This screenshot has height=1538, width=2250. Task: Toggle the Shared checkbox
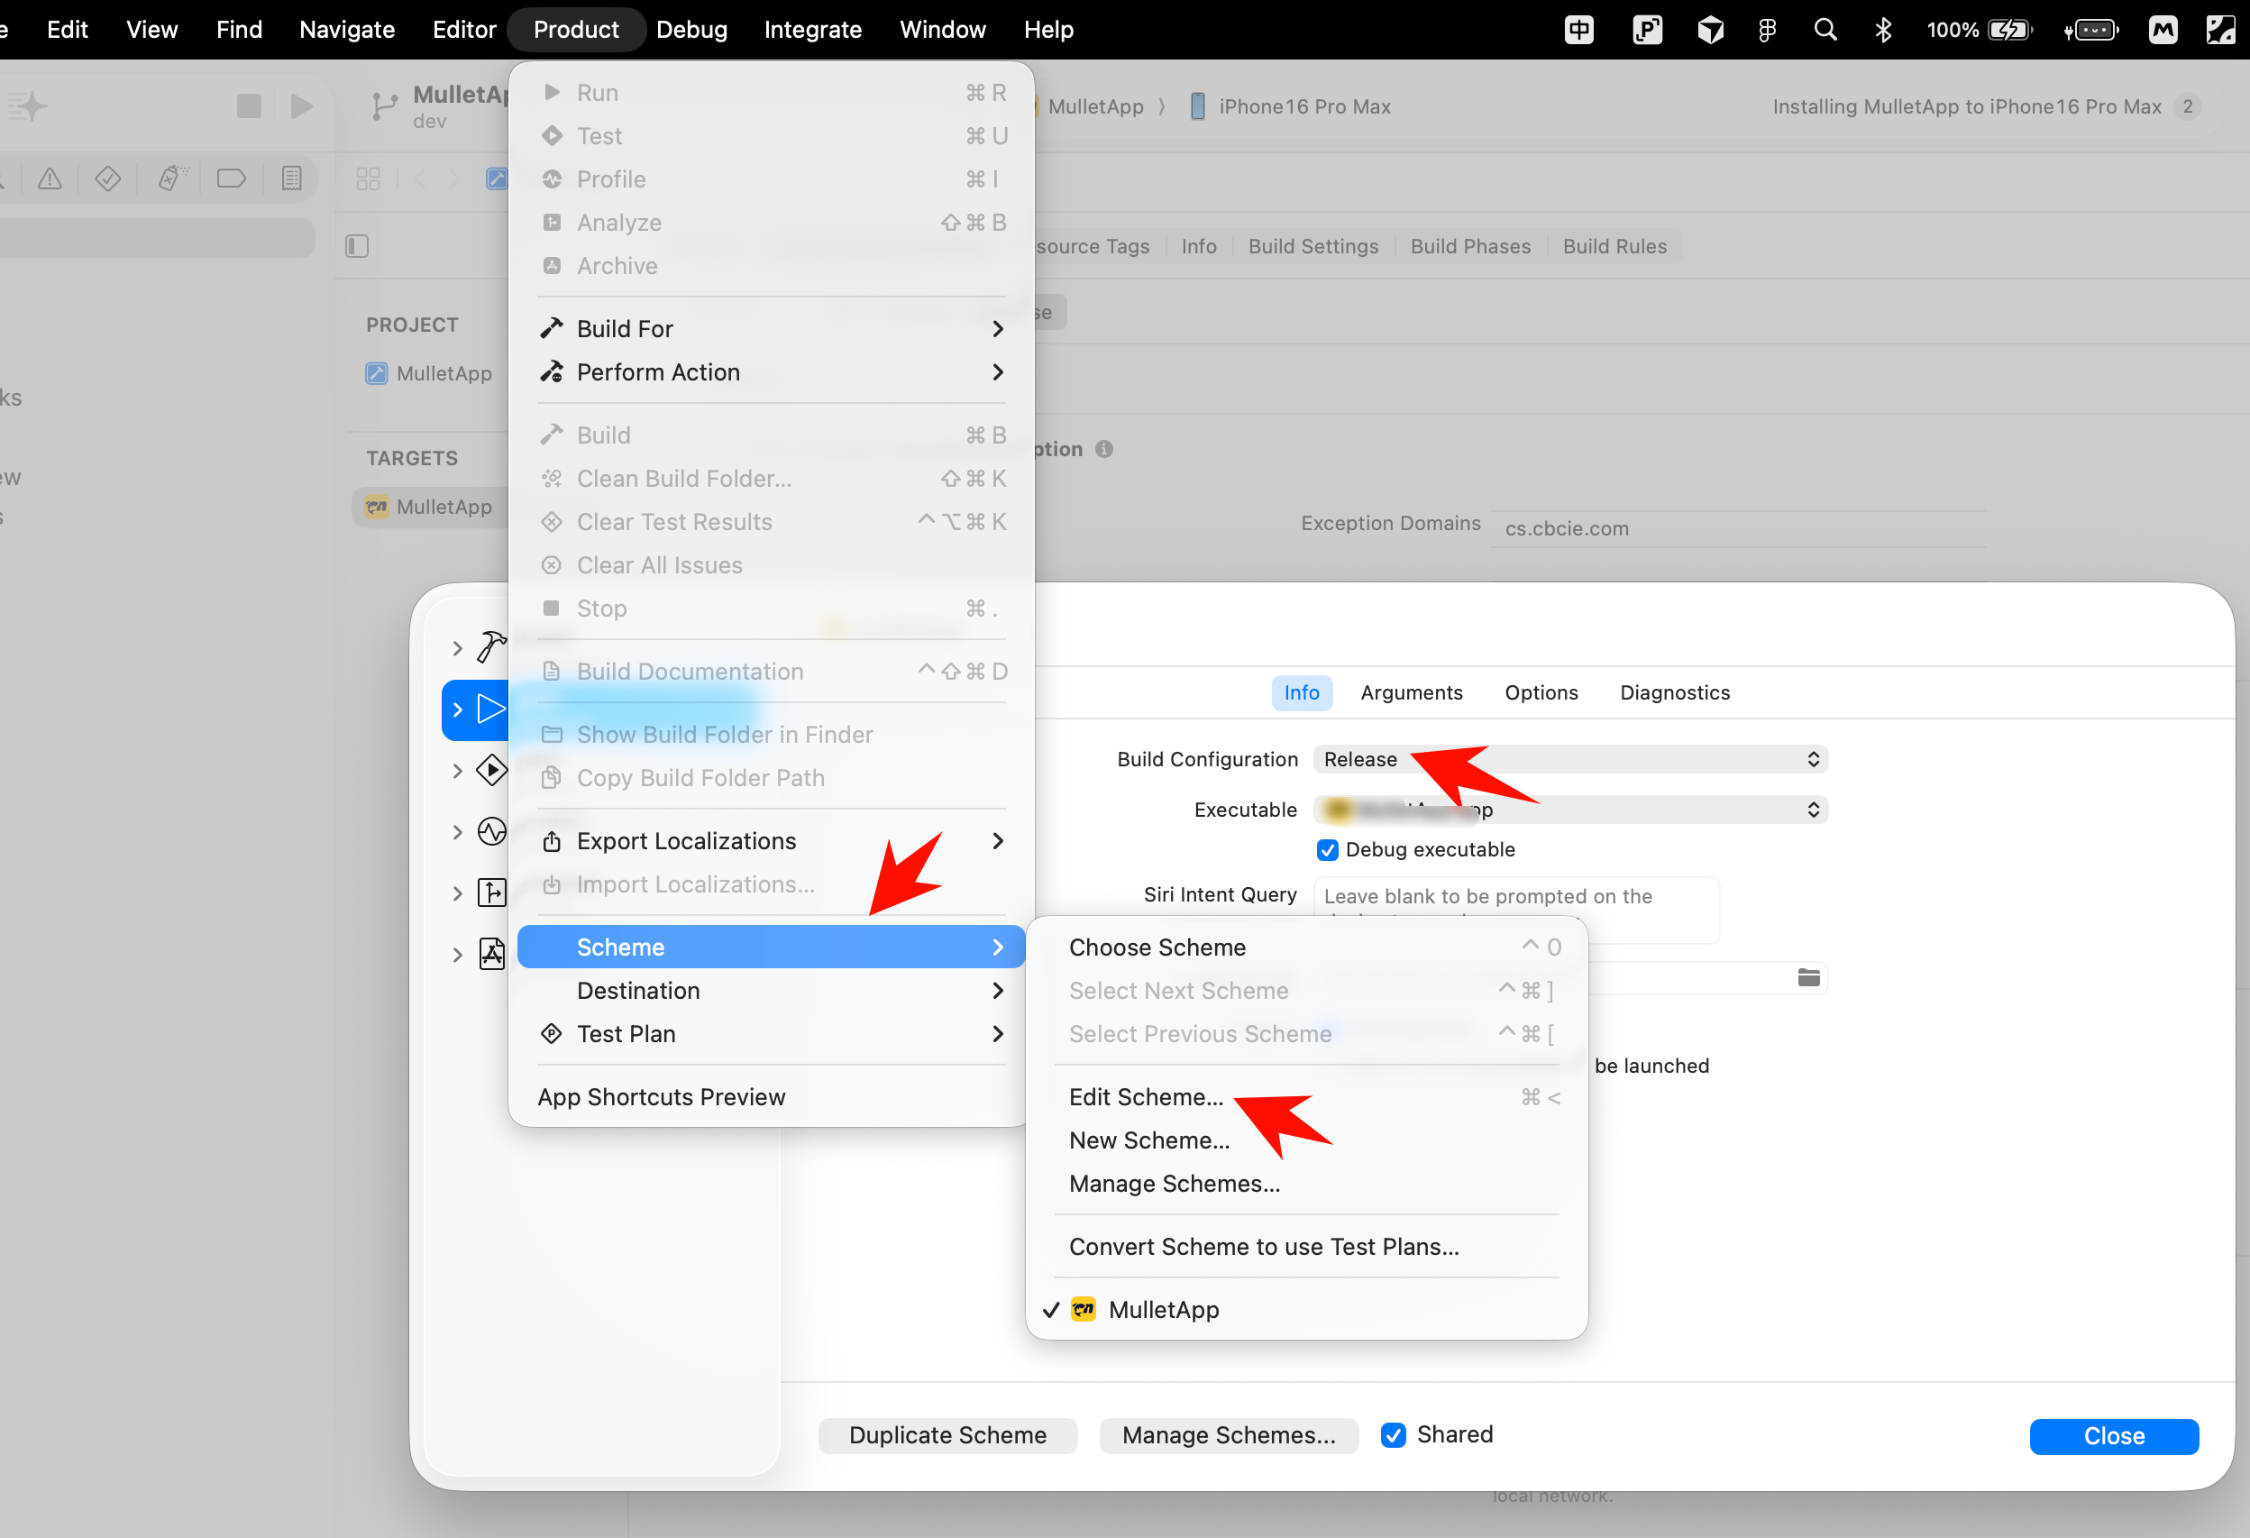click(x=1394, y=1434)
